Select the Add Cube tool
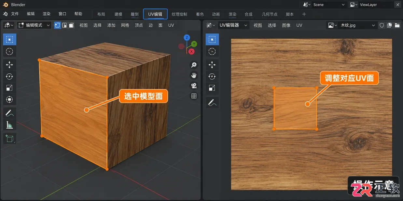This screenshot has width=403, height=201. pos(9,139)
